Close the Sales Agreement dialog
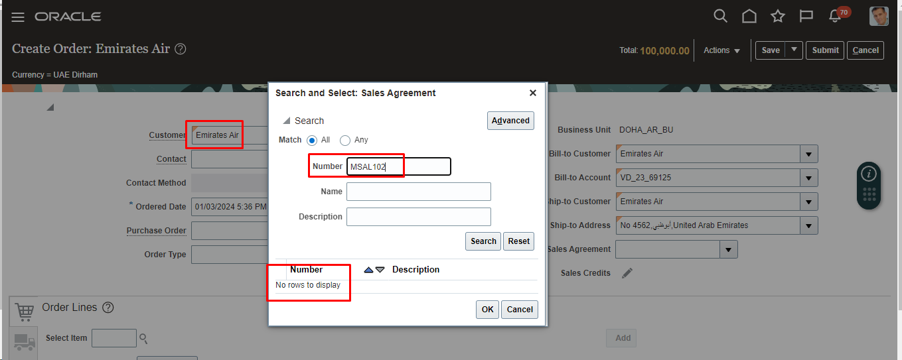The height and width of the screenshot is (360, 902). [532, 93]
